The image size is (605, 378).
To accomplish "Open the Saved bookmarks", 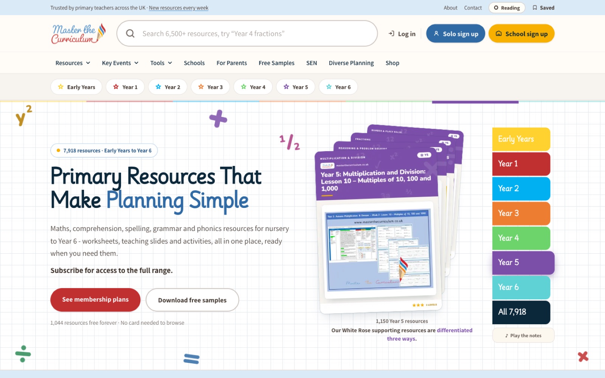I will pos(543,8).
